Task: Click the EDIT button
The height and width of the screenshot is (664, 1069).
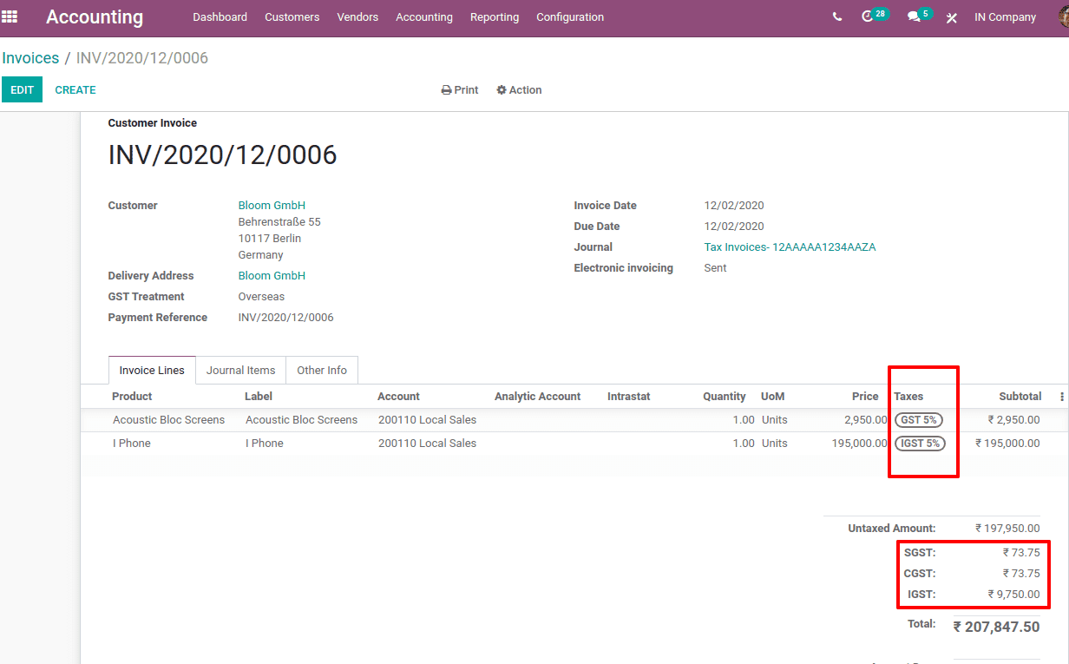Action: coord(22,89)
